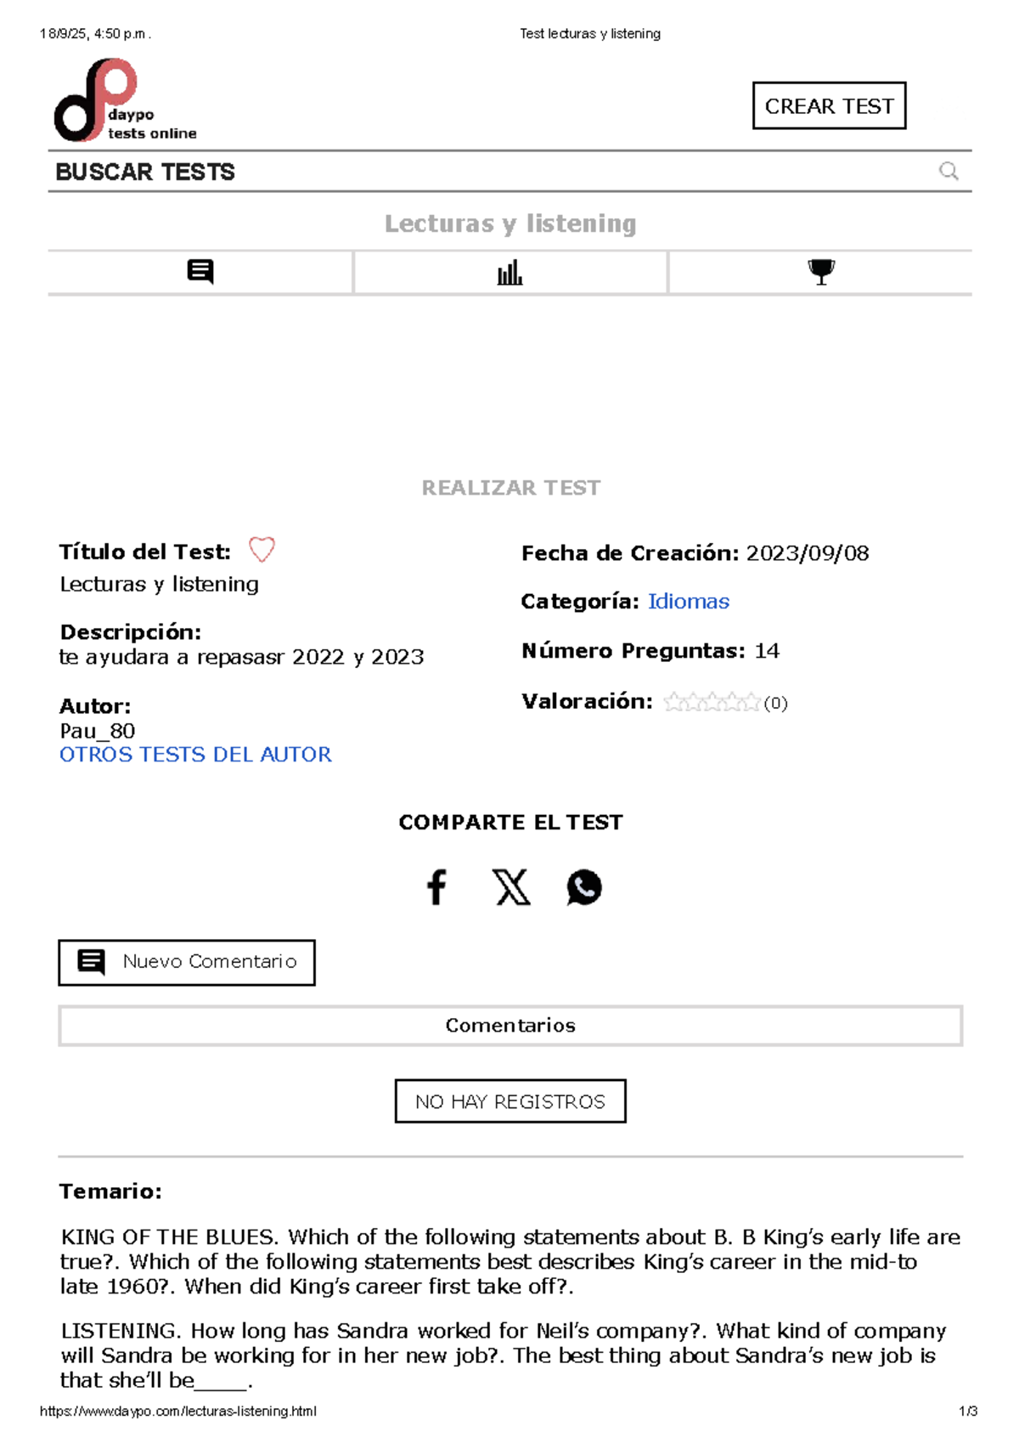This screenshot has width=1019, height=1443.
Task: Open the Idiomas category link
Action: 688,602
